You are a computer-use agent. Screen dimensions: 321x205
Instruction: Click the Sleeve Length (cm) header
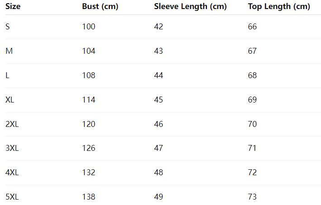pos(190,7)
